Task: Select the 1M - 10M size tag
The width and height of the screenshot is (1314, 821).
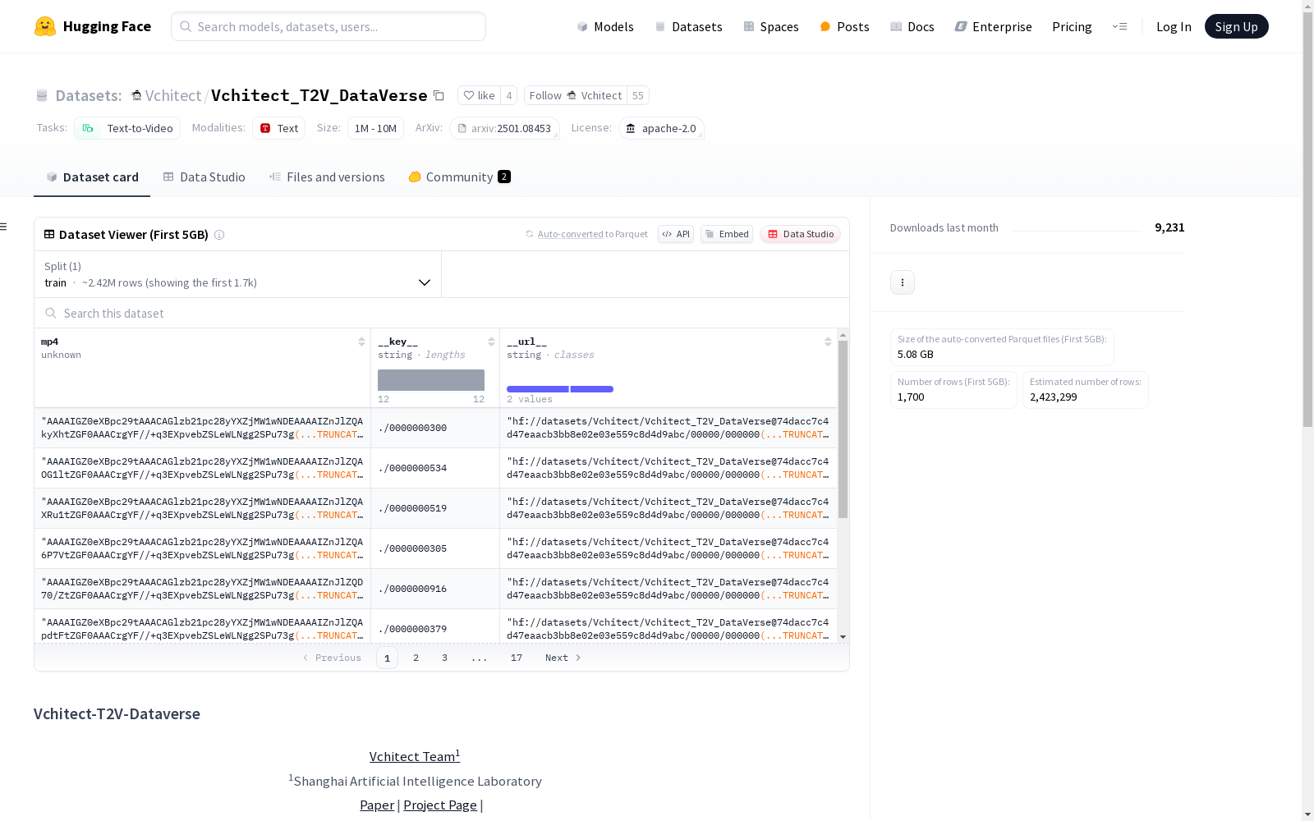Action: point(375,128)
